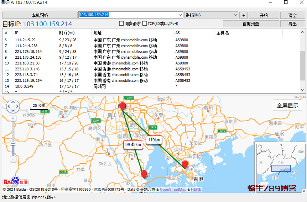Click the map zoom-out minus button
The image size is (307, 202).
coord(13,159)
